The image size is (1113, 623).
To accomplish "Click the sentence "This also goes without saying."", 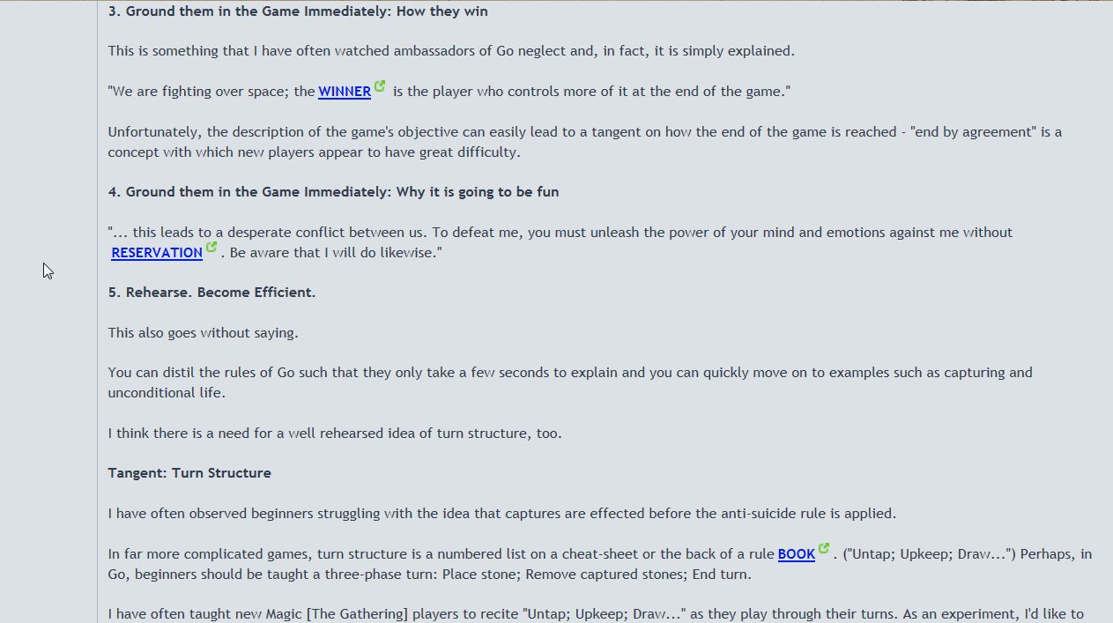I will pos(203,333).
